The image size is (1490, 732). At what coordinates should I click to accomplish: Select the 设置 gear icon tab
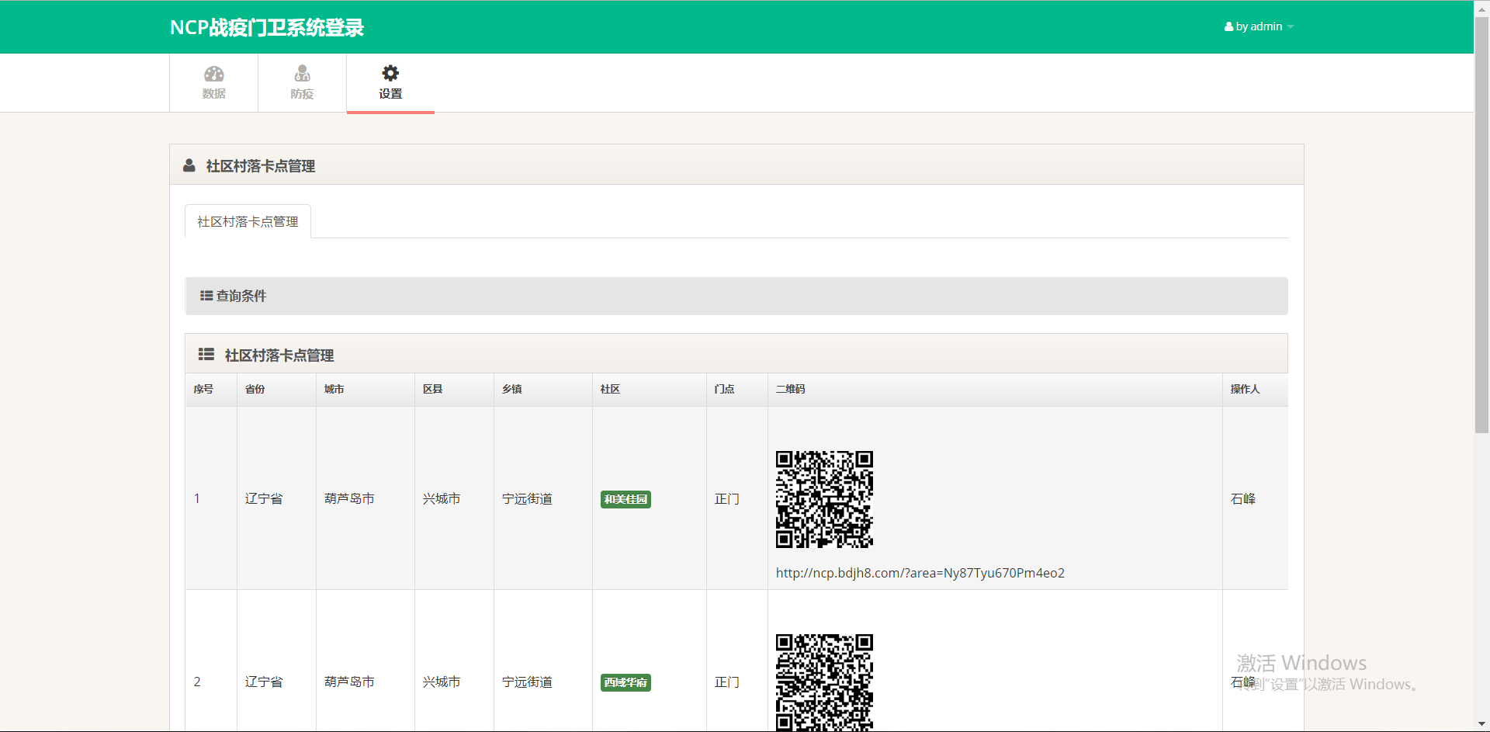point(390,83)
